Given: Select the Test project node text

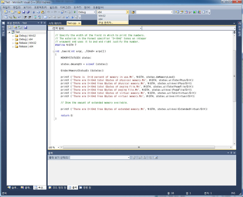Looking at the screenshot, I should [18, 32].
